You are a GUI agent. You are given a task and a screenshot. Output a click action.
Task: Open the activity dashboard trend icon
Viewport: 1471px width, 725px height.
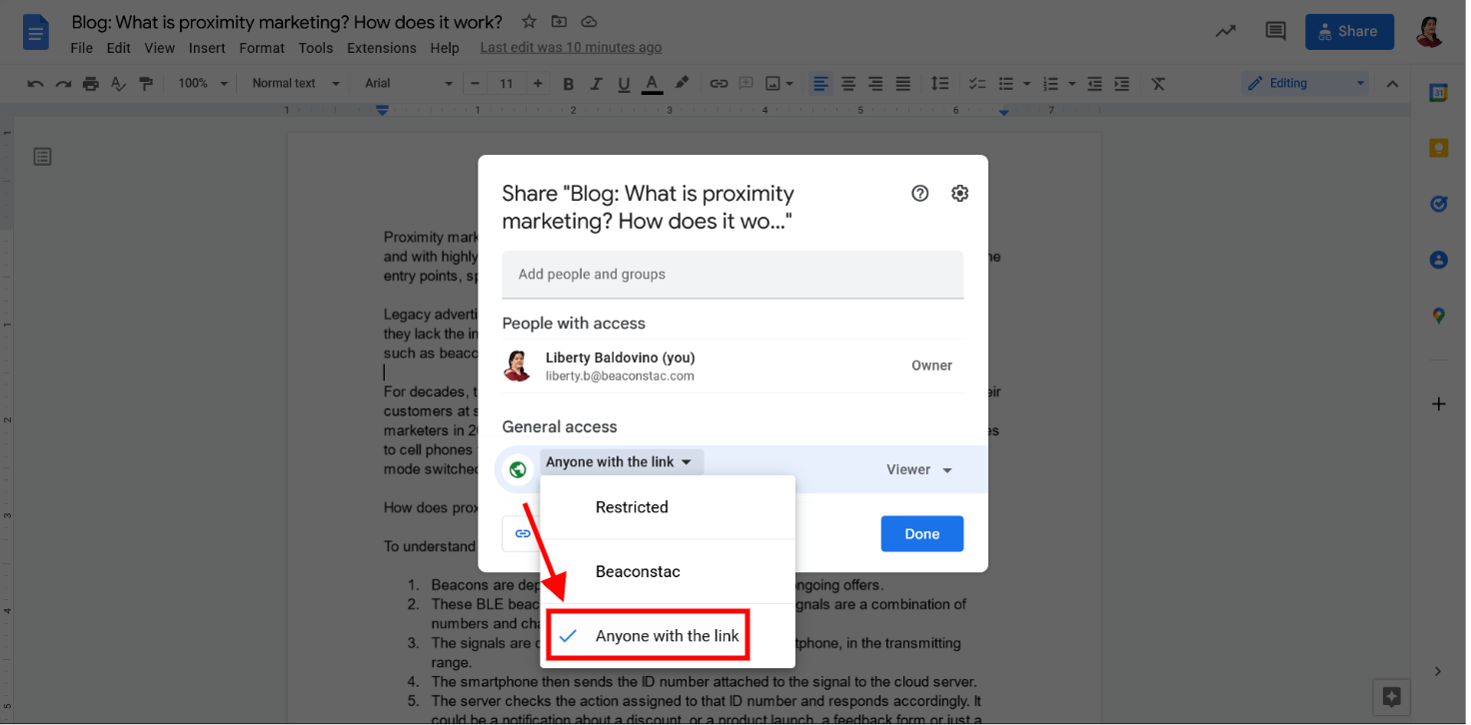(x=1225, y=31)
